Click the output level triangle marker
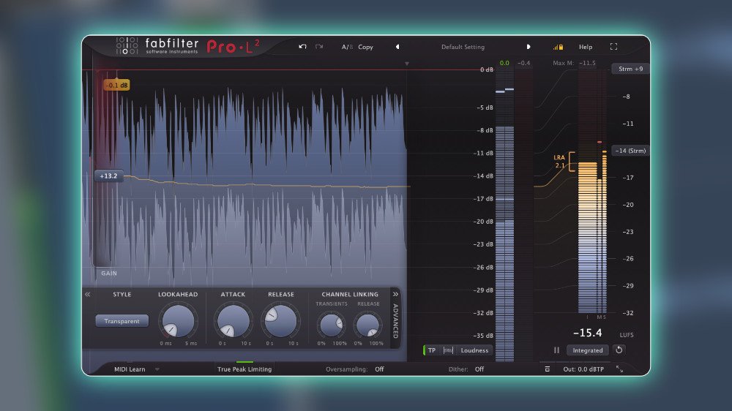The height and width of the screenshot is (411, 732). pyautogui.click(x=406, y=64)
